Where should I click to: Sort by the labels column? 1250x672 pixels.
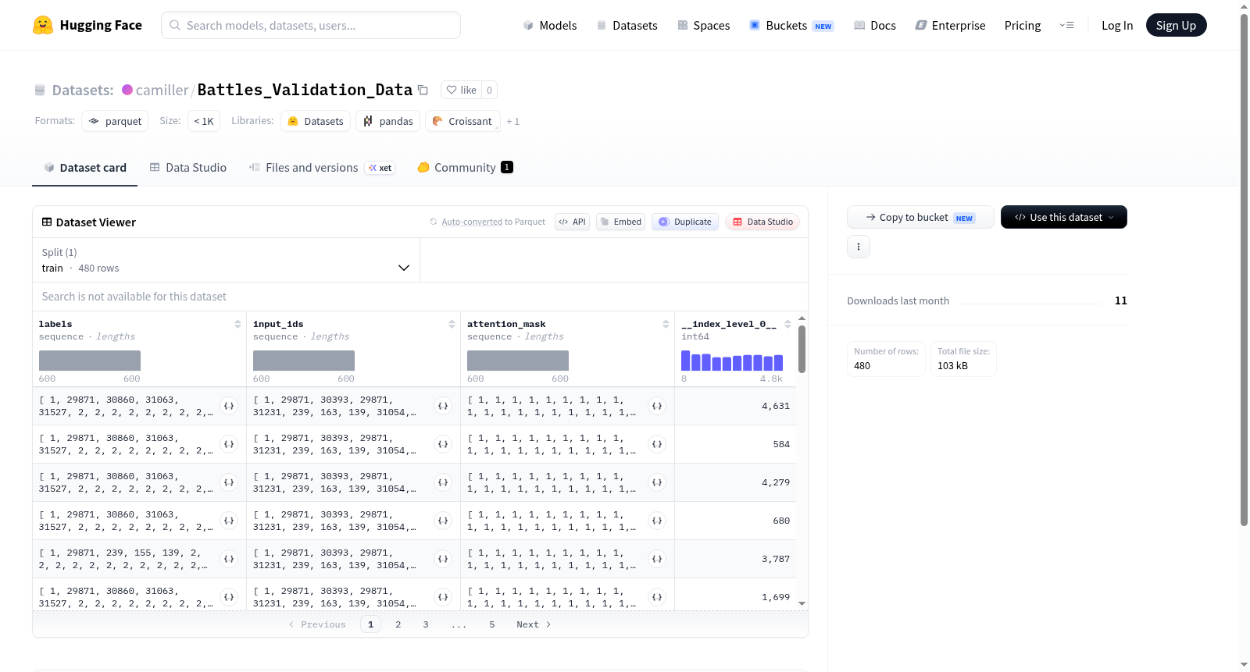pos(237,324)
